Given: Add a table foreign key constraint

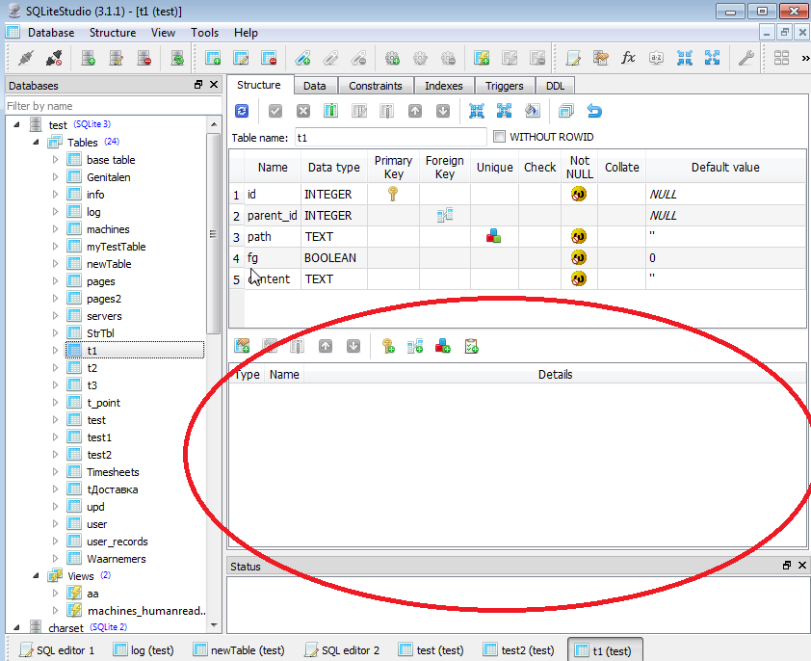Looking at the screenshot, I should (415, 346).
